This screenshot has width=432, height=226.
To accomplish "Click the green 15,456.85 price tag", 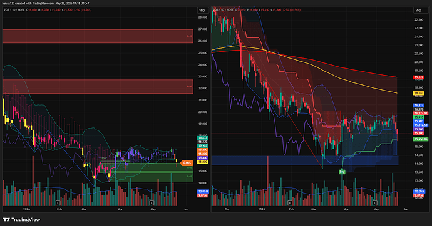I will tap(421, 139).
